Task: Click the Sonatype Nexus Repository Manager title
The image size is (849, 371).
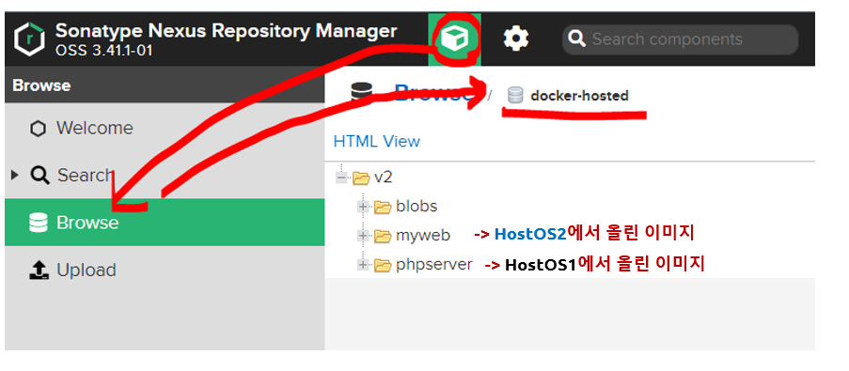Action: tap(227, 31)
